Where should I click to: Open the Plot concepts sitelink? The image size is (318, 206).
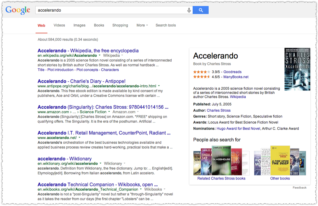(87, 70)
